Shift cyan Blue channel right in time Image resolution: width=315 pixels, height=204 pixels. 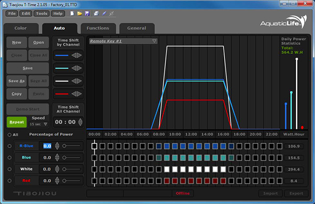(79, 69)
